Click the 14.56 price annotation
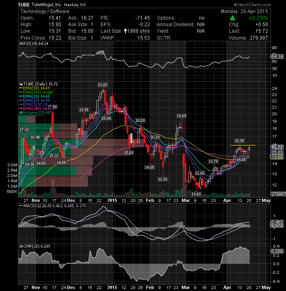This screenshot has height=291, width=286. click(61, 163)
